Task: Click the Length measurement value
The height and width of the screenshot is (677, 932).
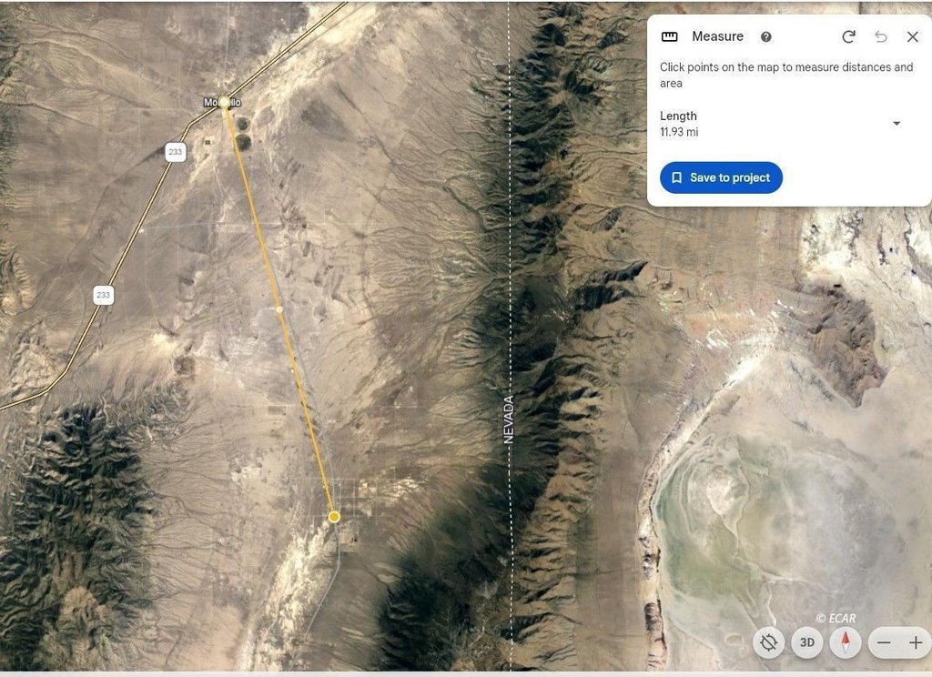Action: click(x=679, y=132)
